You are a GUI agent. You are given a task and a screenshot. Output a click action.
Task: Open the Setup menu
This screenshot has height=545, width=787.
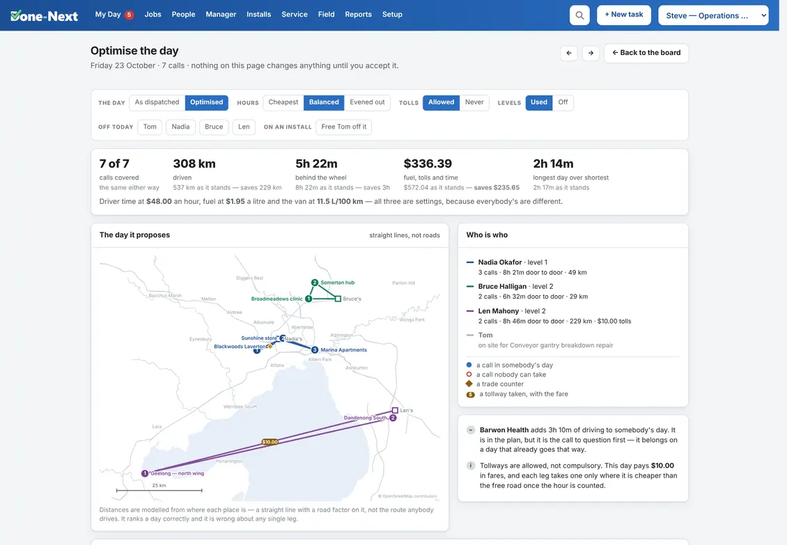tap(392, 15)
